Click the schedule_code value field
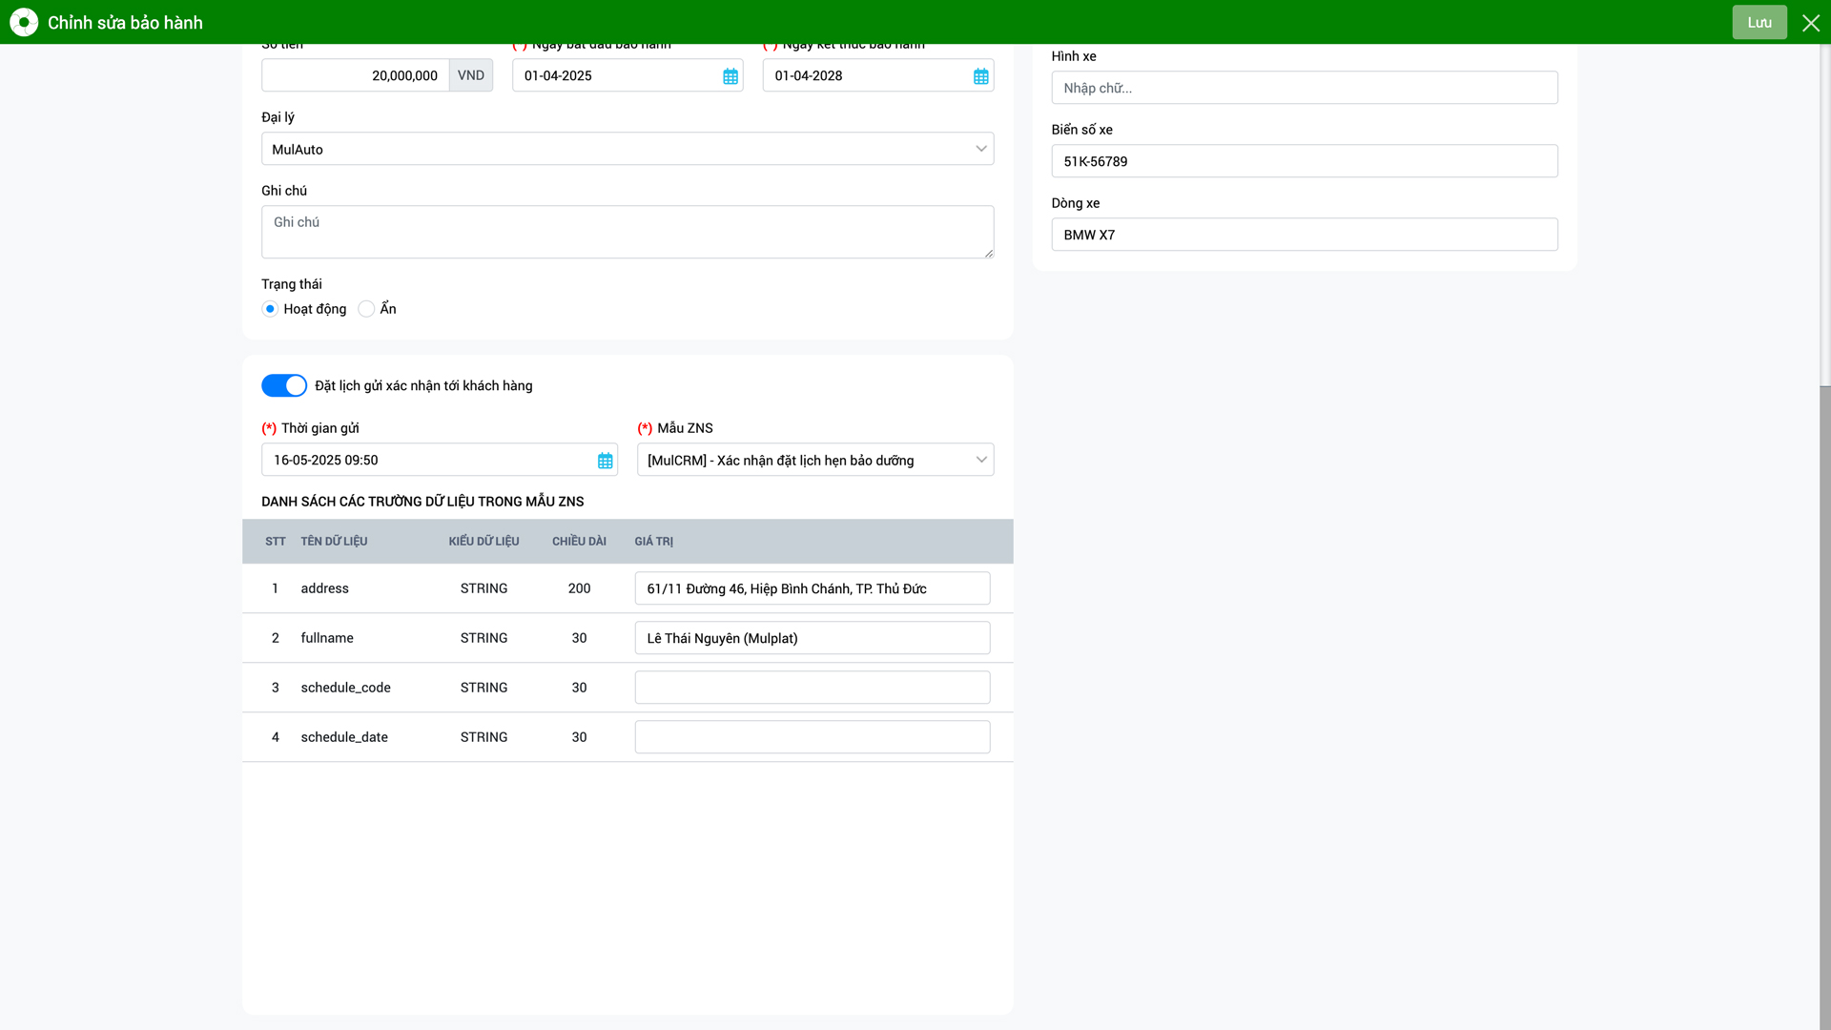1831x1030 pixels. [812, 688]
